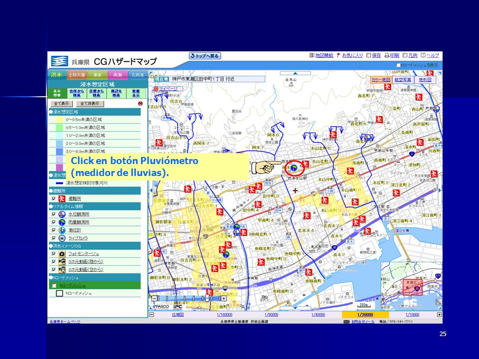Switch to the 高潮 tab
The width and height of the screenshot is (479, 359).
[118, 75]
